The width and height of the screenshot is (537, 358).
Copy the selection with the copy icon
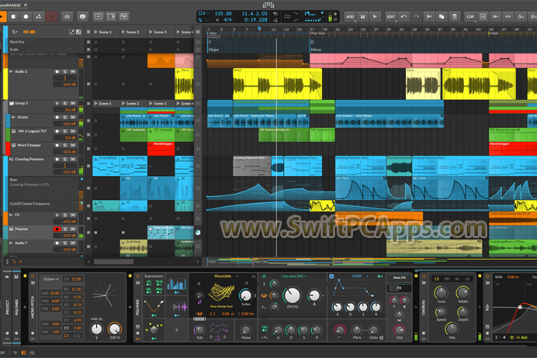point(442,16)
